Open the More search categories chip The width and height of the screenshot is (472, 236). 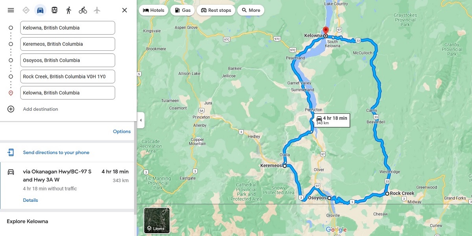click(251, 10)
